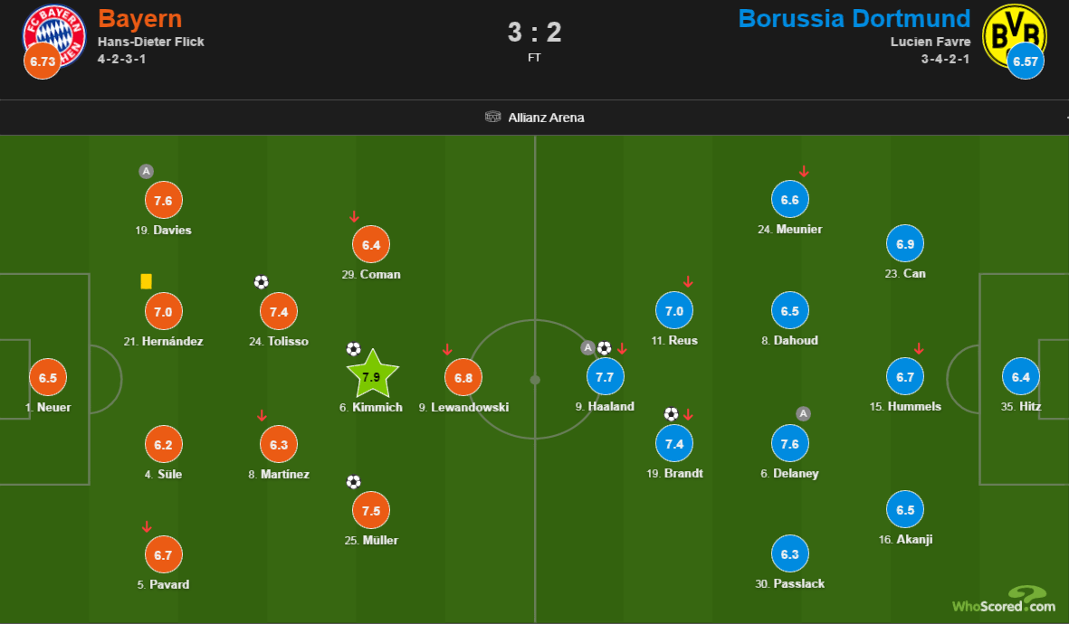Click the WhoScored.com logo watermark

(1004, 600)
